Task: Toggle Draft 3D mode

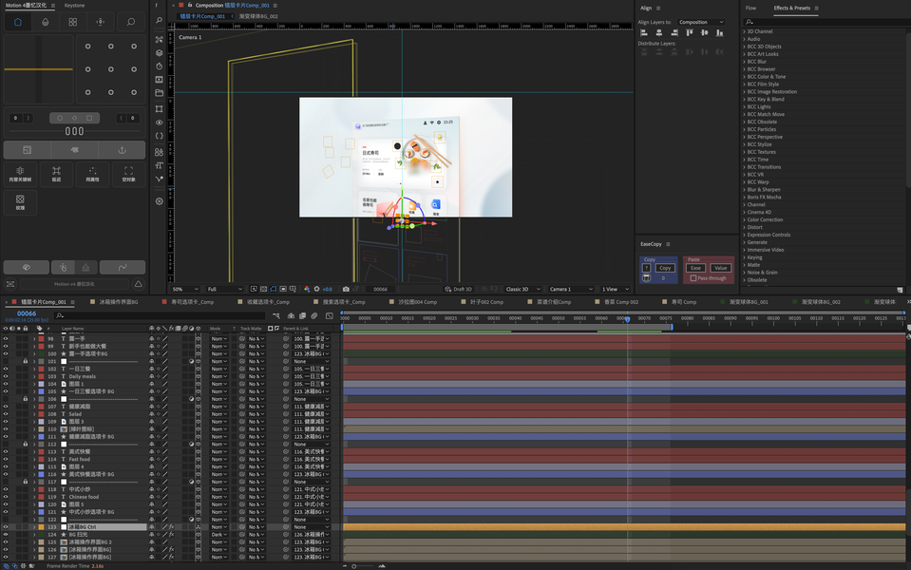Action: [459, 289]
